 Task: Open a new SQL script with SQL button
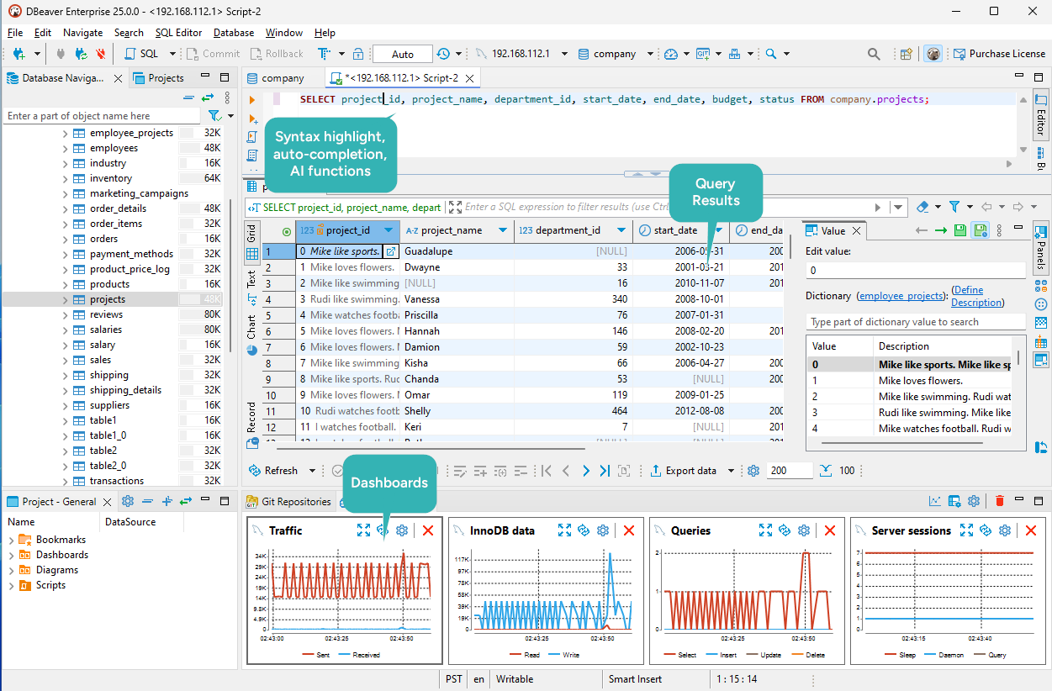tap(141, 54)
